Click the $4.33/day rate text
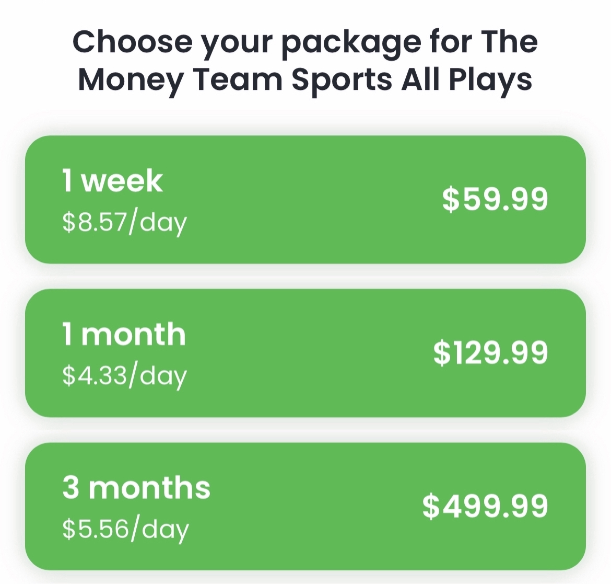 (x=124, y=375)
